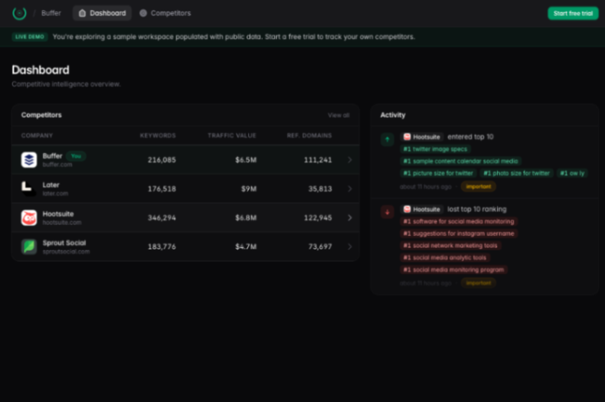
Task: Click the TRAFFIC VALUE column header
Action: (232, 136)
